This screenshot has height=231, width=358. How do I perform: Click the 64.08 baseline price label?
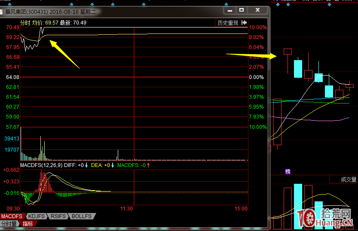[12, 77]
